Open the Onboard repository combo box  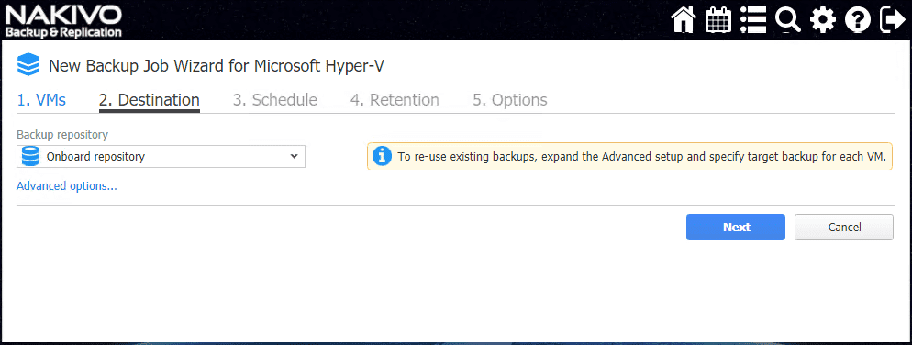[161, 157]
